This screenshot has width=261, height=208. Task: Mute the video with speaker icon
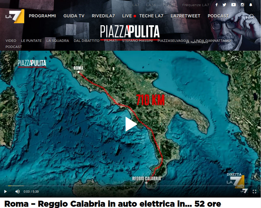pyautogui.click(x=17, y=191)
